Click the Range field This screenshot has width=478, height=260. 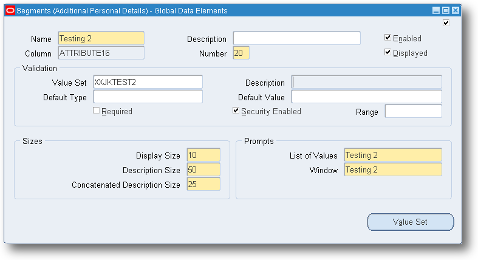pyautogui.click(x=414, y=111)
